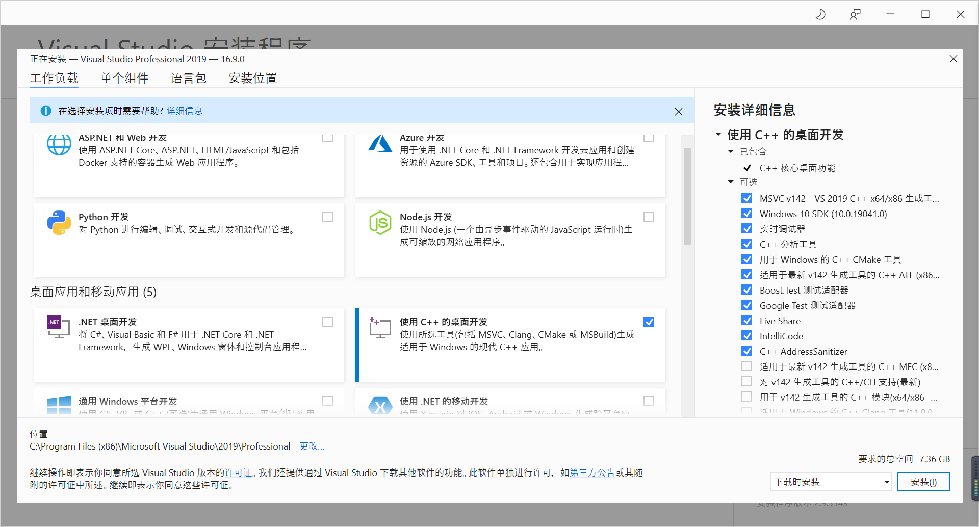Uncheck the IntelliCode option
The image size is (979, 527).
pyautogui.click(x=747, y=335)
